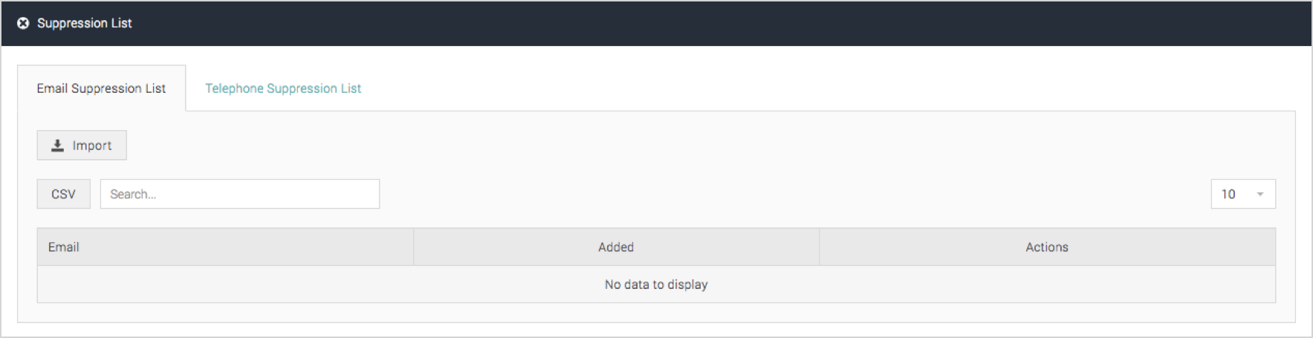Focus the Search input field
This screenshot has width=1313, height=338.
(x=240, y=194)
